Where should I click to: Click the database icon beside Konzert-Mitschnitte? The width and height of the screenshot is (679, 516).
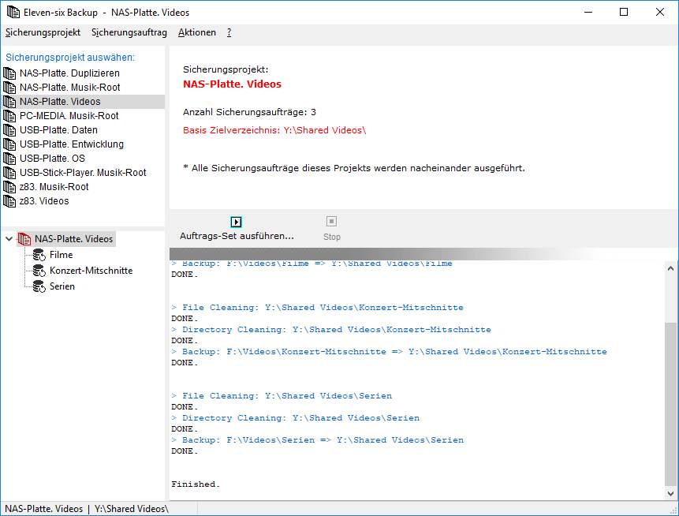click(x=39, y=271)
